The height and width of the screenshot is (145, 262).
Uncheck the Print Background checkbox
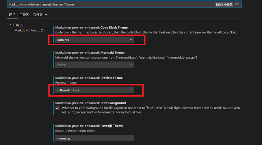[58, 108]
